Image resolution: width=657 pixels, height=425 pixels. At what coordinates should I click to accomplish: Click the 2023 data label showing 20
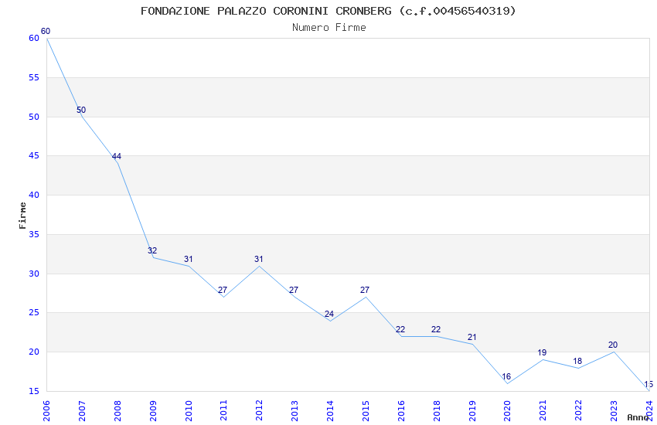click(613, 345)
